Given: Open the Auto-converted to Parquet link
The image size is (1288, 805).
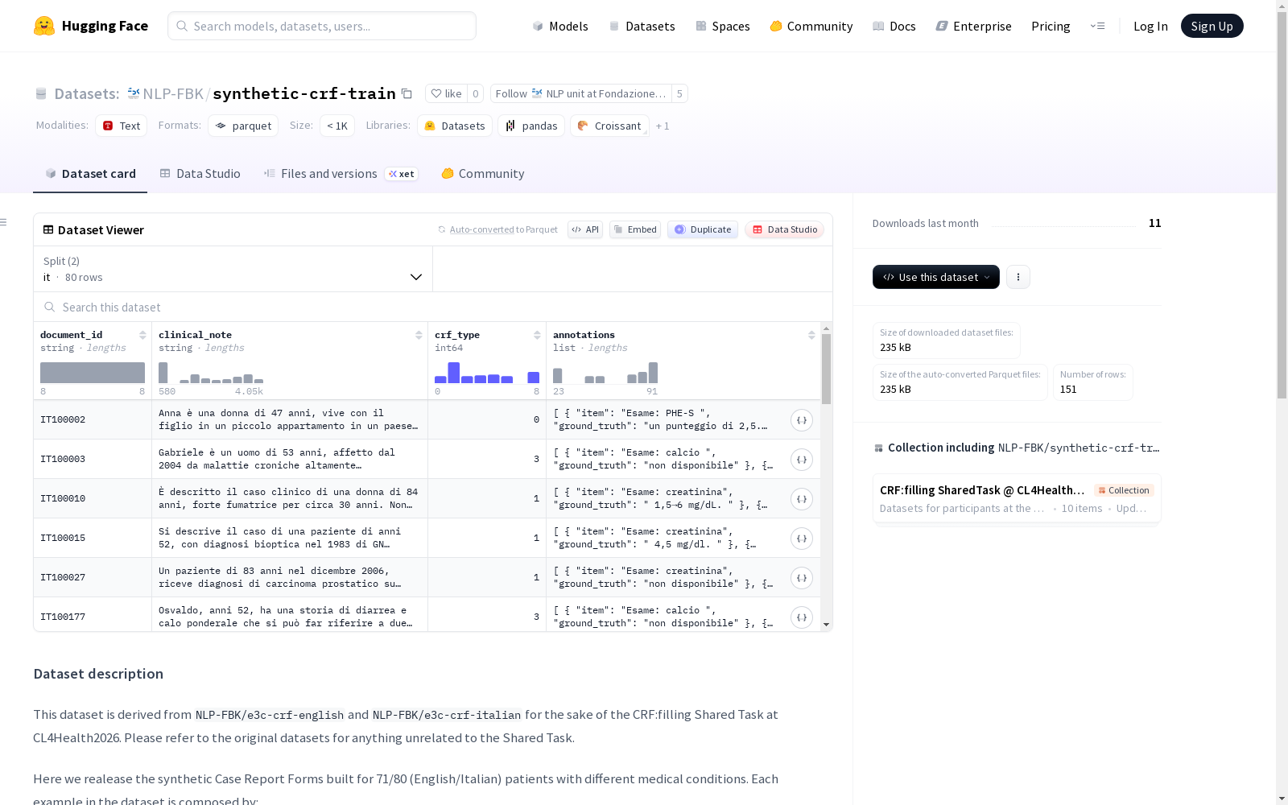Looking at the screenshot, I should (x=504, y=229).
